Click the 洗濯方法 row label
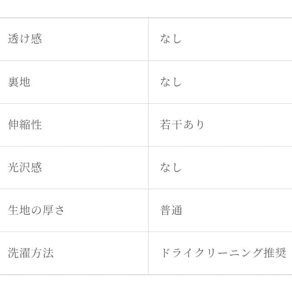This screenshot has height=292, width=292. (x=31, y=253)
